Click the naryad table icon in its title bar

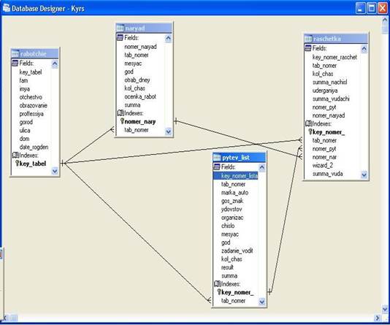(x=120, y=28)
